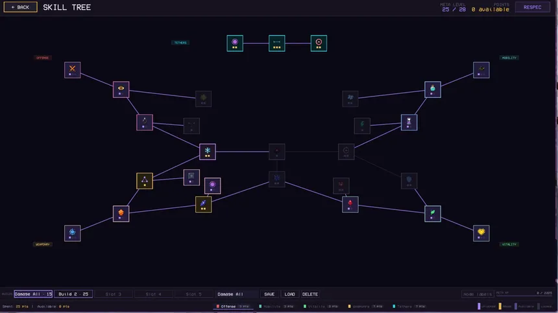Click the eye skill node
Viewport: 558px width, 313px height.
pos(121,89)
